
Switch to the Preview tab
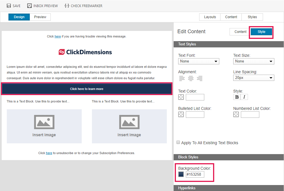(40, 17)
